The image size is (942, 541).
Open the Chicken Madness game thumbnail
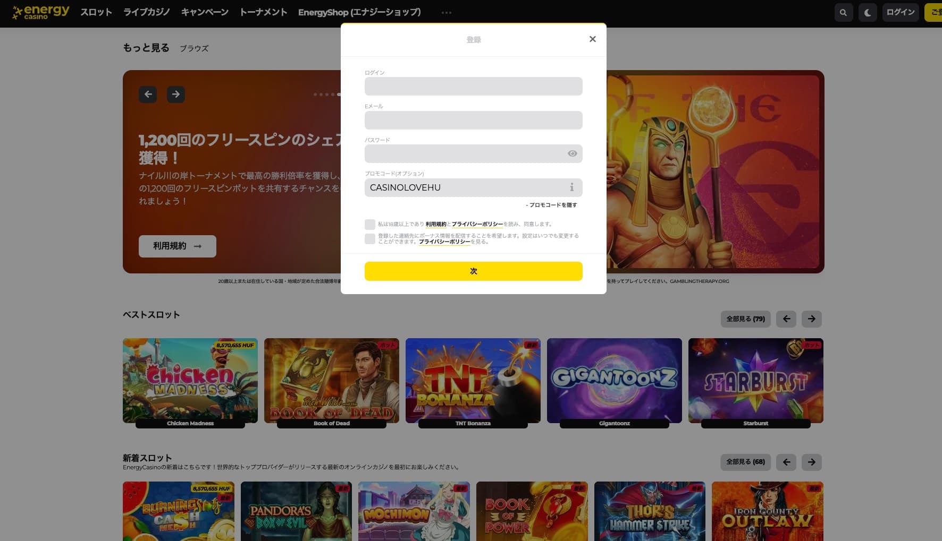click(190, 381)
